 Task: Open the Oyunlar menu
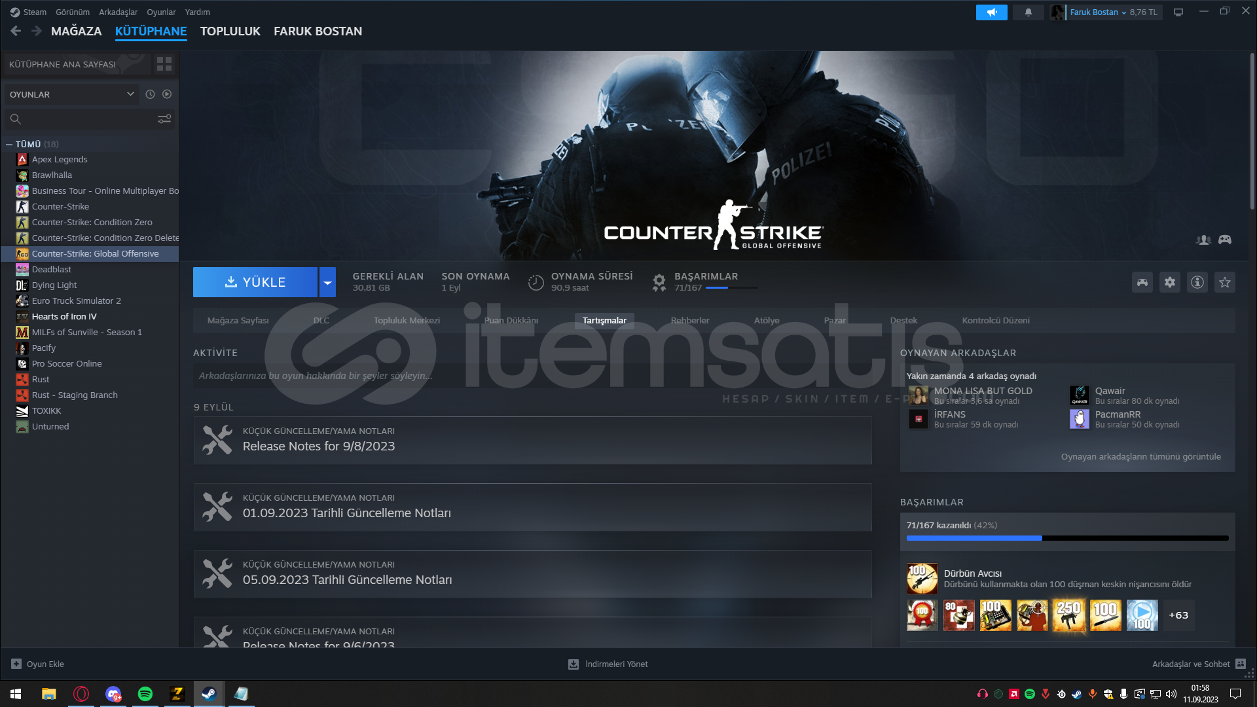coord(161,12)
